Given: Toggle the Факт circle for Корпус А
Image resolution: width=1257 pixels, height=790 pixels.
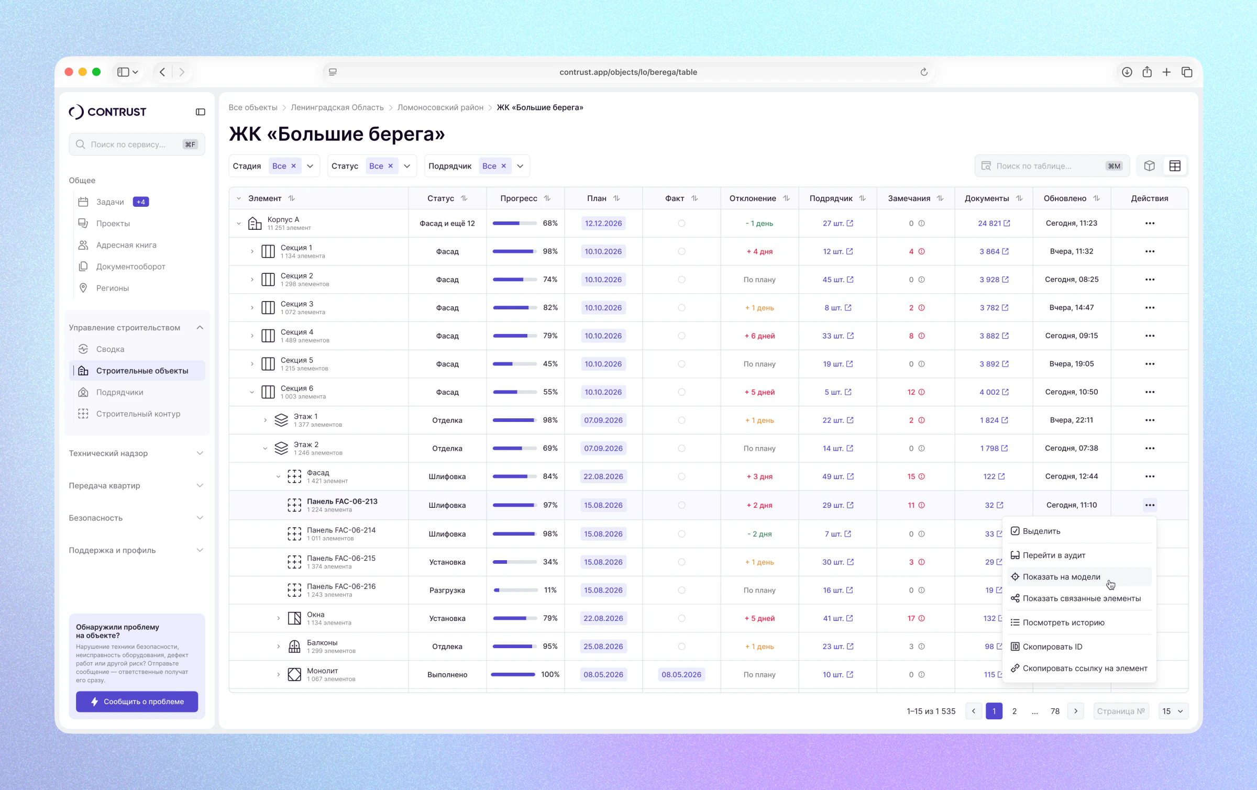Looking at the screenshot, I should (681, 224).
